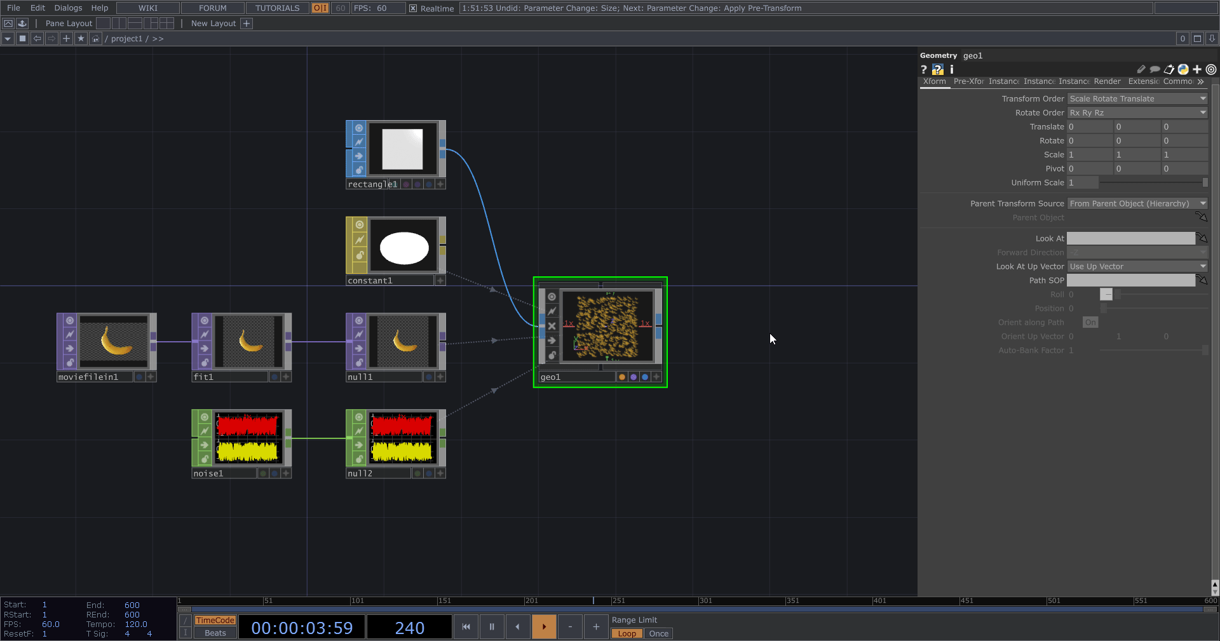
Task: Toggle the Realtime checkbox
Action: coord(413,8)
